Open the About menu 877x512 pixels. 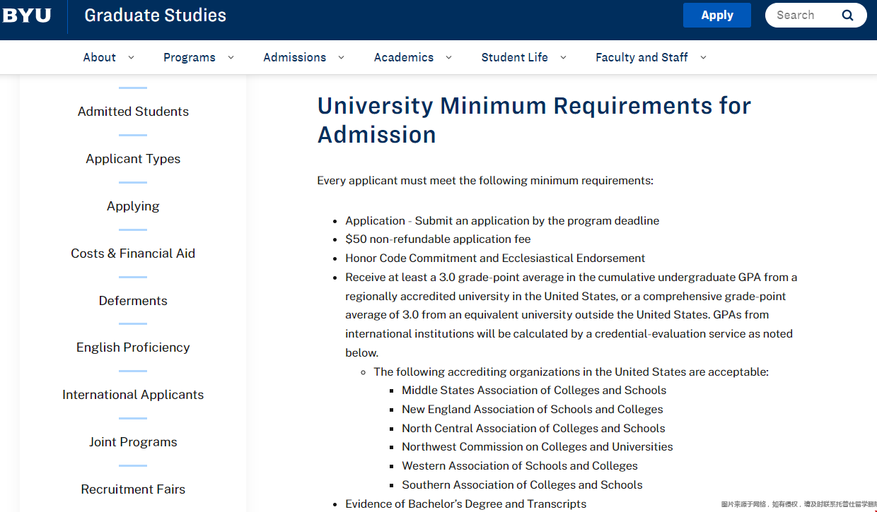point(99,58)
